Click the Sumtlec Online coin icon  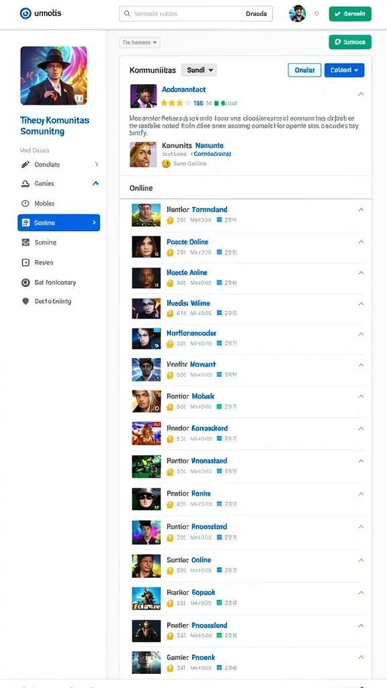click(x=170, y=571)
